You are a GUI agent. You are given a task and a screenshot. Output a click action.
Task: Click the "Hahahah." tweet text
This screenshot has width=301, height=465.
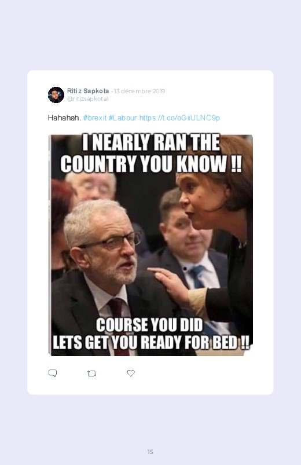[x=64, y=118]
